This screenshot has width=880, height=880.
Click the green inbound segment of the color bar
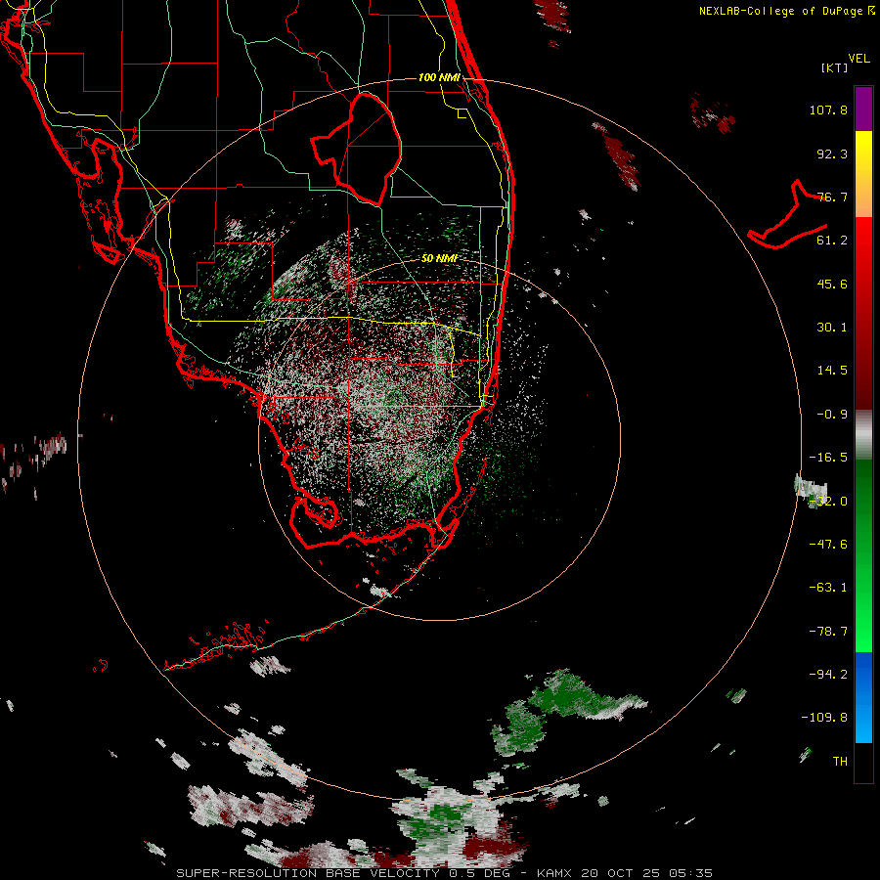tap(863, 555)
